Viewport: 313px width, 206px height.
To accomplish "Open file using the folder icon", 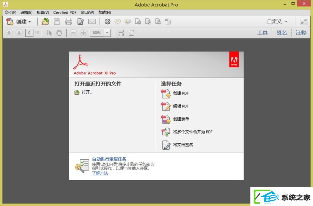I will [x=45, y=21].
